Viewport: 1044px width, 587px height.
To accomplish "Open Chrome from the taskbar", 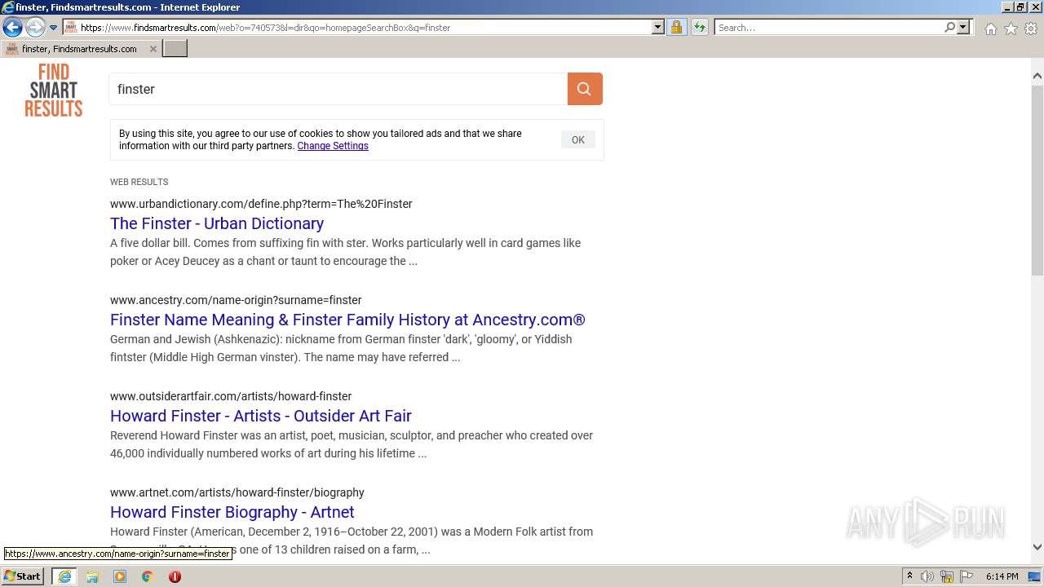I will (148, 576).
